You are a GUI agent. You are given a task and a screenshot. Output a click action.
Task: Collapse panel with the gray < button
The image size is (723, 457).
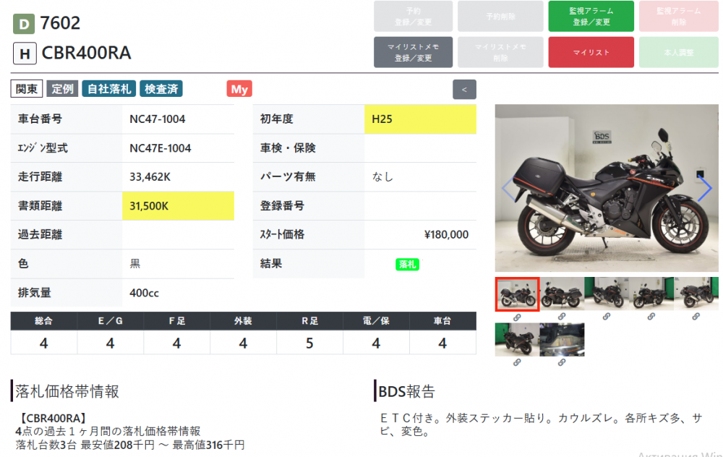pyautogui.click(x=464, y=90)
